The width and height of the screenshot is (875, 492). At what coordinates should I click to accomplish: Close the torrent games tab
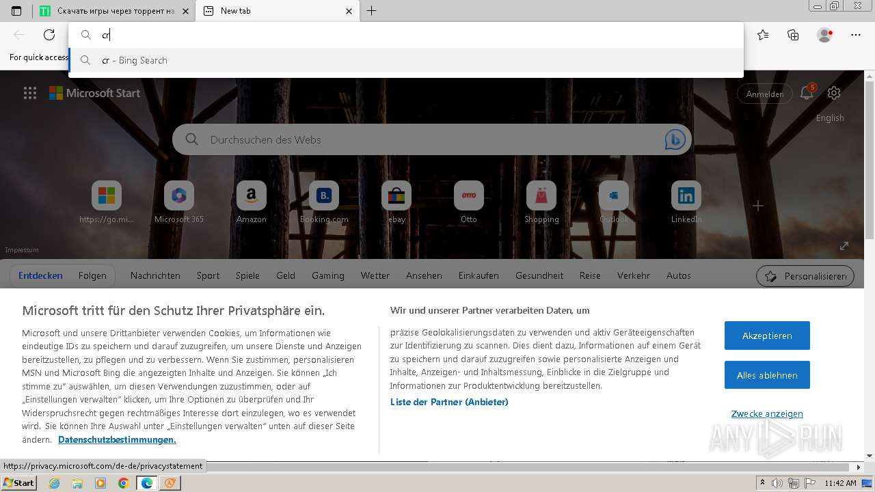tap(185, 11)
